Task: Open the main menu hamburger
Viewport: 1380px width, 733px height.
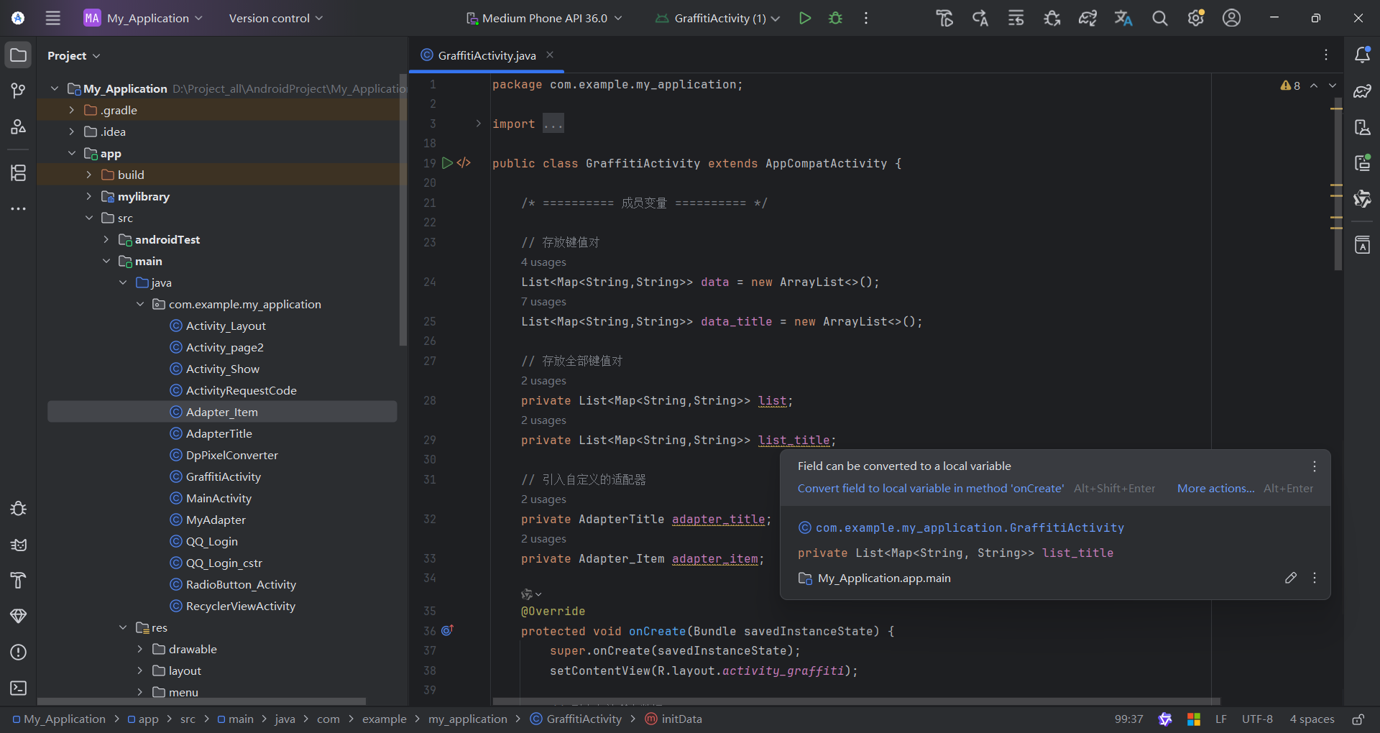Action: click(x=53, y=18)
